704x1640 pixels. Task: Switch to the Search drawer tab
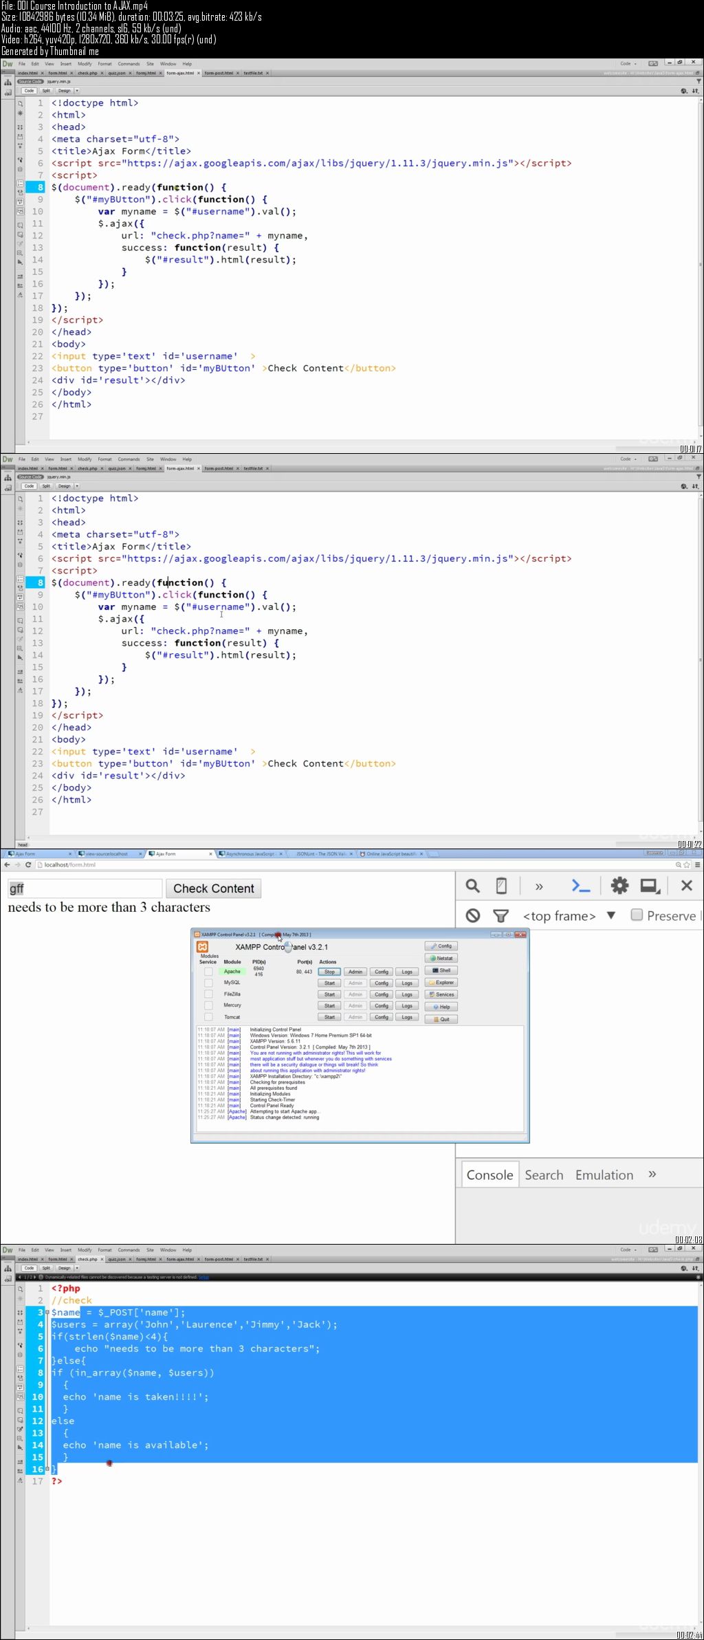(544, 1175)
